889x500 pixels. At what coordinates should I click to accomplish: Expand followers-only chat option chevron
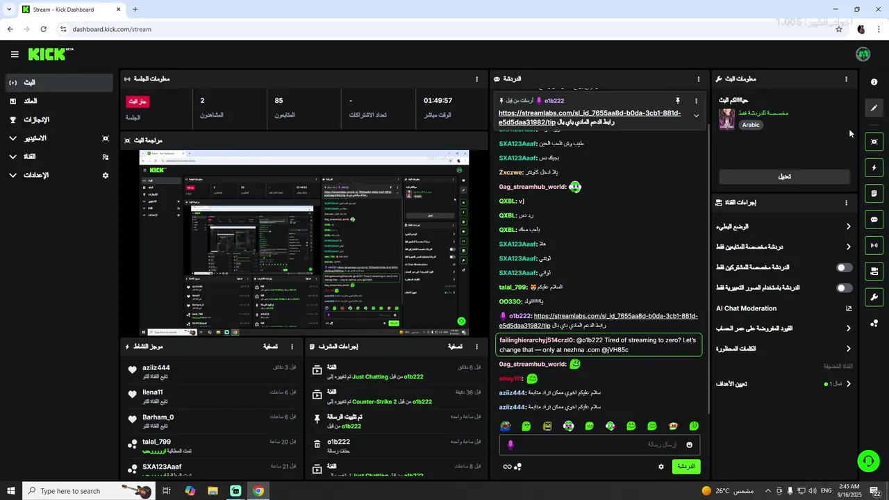pyautogui.click(x=848, y=247)
